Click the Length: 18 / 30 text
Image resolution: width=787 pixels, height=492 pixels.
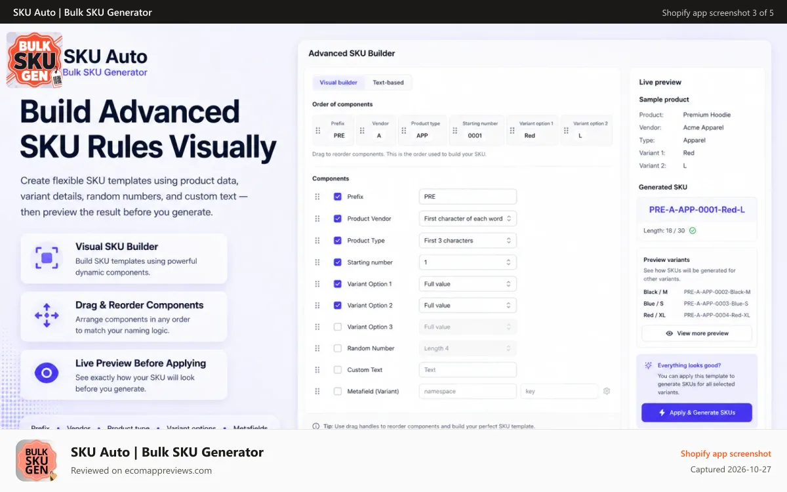point(664,231)
